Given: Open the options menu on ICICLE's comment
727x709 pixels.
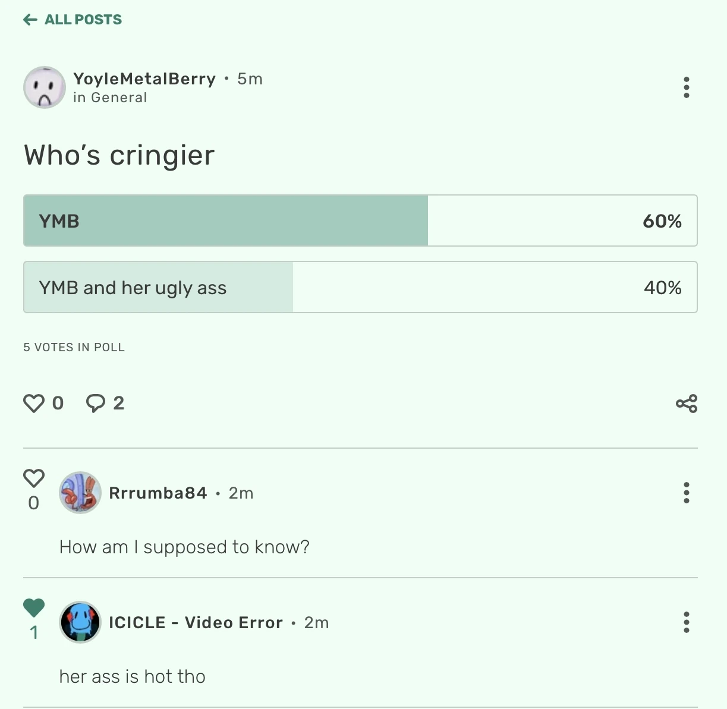Looking at the screenshot, I should (x=687, y=623).
